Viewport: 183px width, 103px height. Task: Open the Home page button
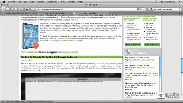27,9
